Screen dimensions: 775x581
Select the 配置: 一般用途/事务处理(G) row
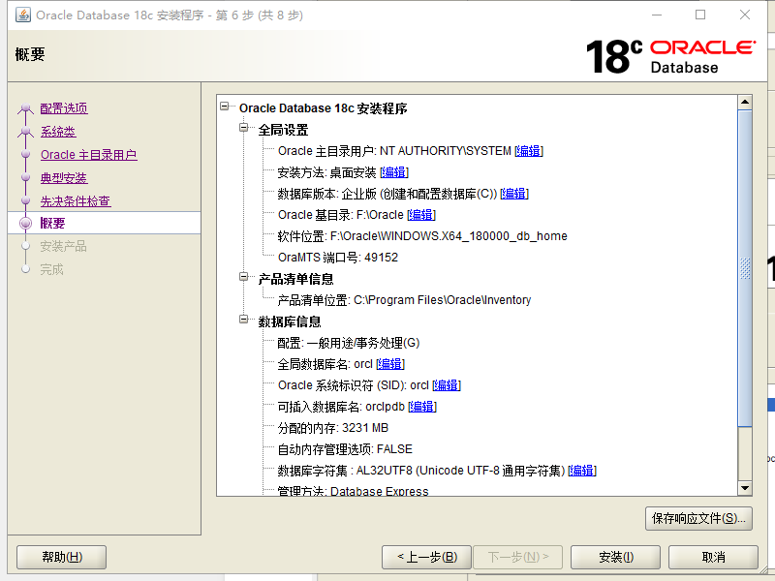(349, 343)
